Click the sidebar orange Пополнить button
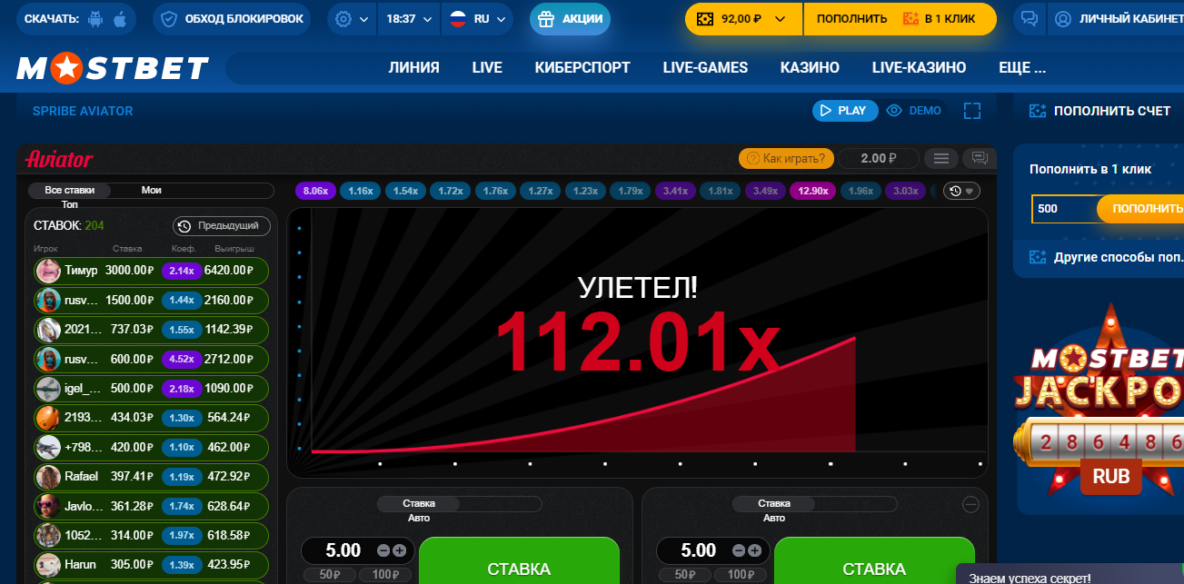Viewport: 1184px width, 584px height. coord(1141,208)
